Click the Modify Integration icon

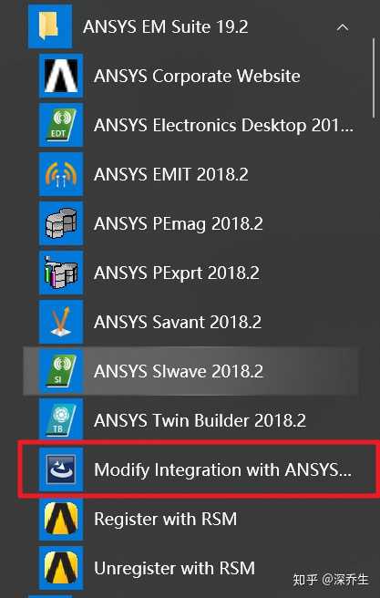pos(61,469)
